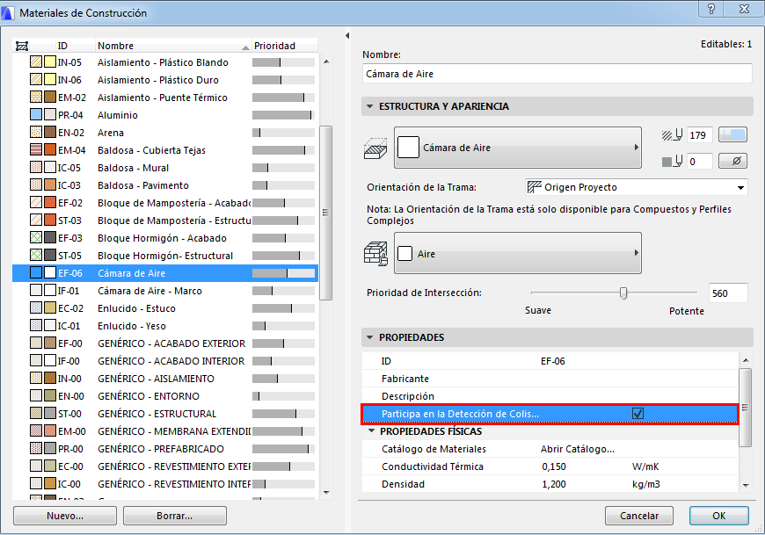Click the fill background pen icon
Image resolution: width=765 pixels, height=535 pixels.
[672, 162]
